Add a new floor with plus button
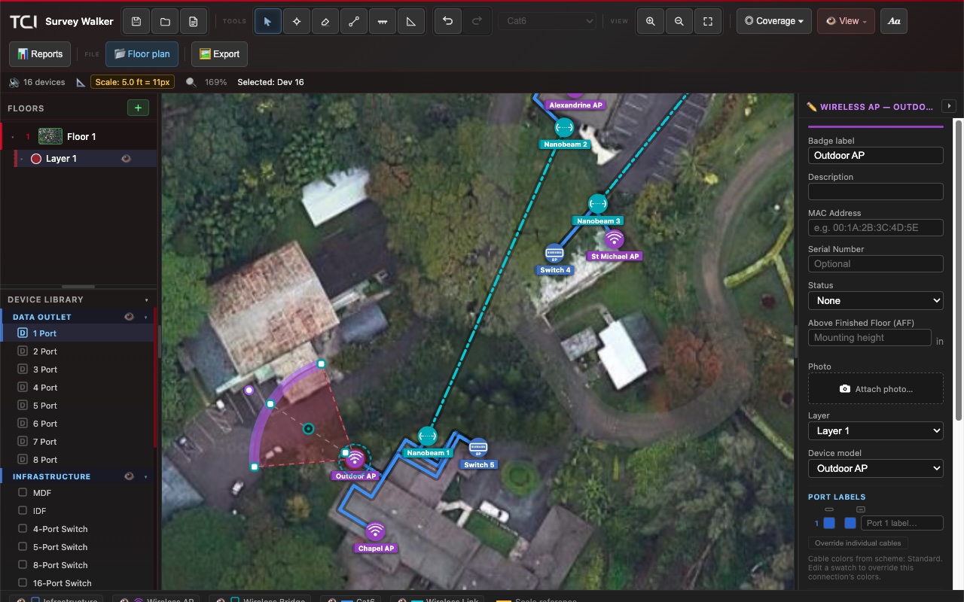The height and width of the screenshot is (602, 964). point(138,108)
